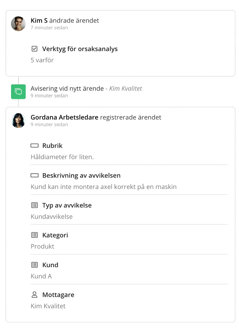Image resolution: width=239 pixels, height=331 pixels.
Task: Open the Kund selection showing Kund A
Action: pos(41,276)
